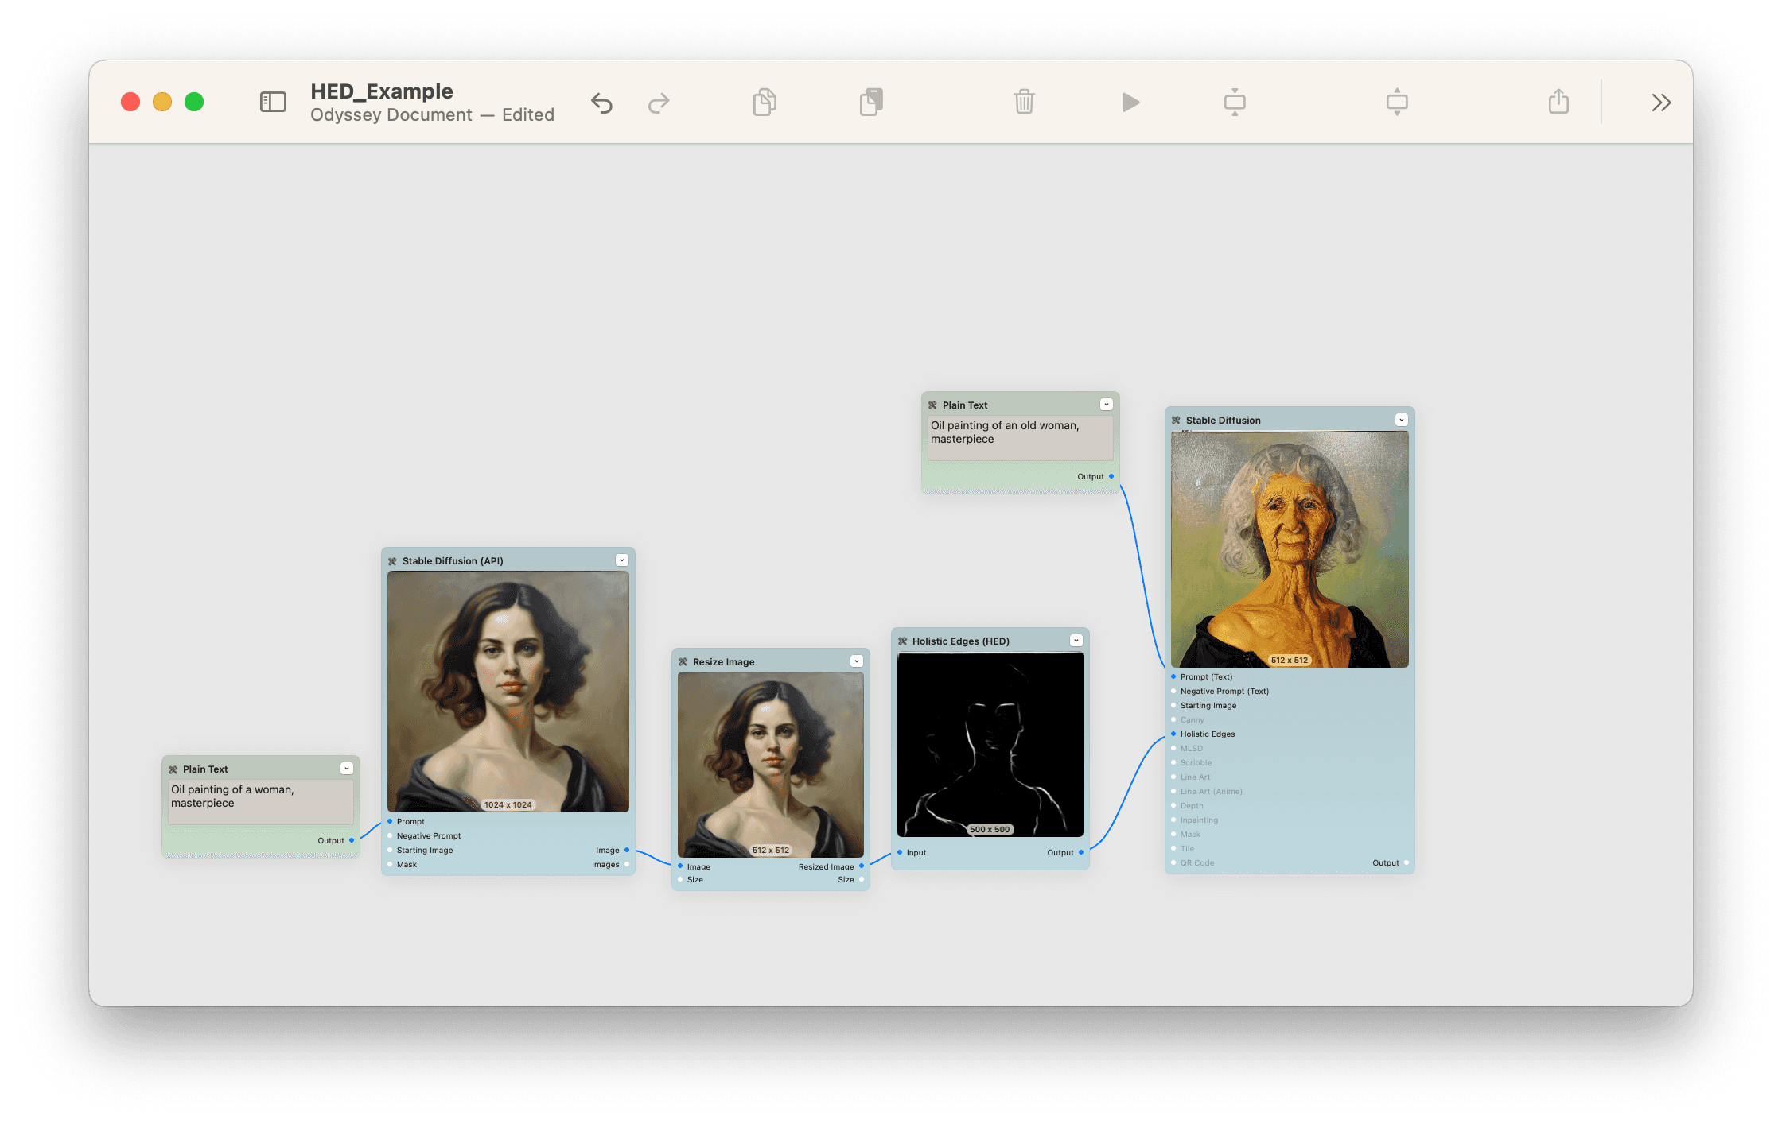This screenshot has width=1782, height=1124.
Task: Open Holistic Edges (HED) node dropdown
Action: [1076, 641]
